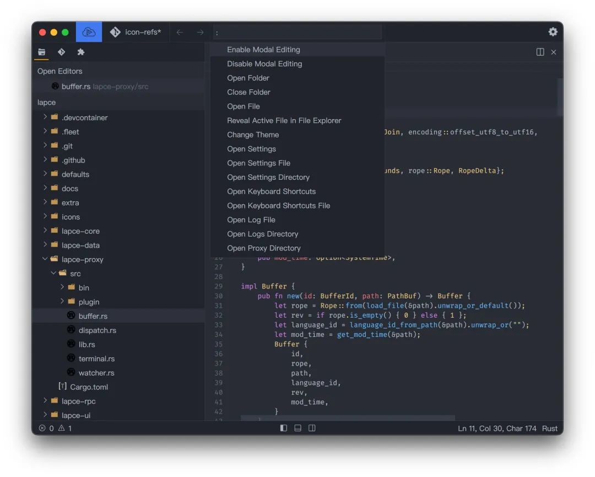
Task: Select Open Keyboard Shortcuts command
Action: coord(271,191)
